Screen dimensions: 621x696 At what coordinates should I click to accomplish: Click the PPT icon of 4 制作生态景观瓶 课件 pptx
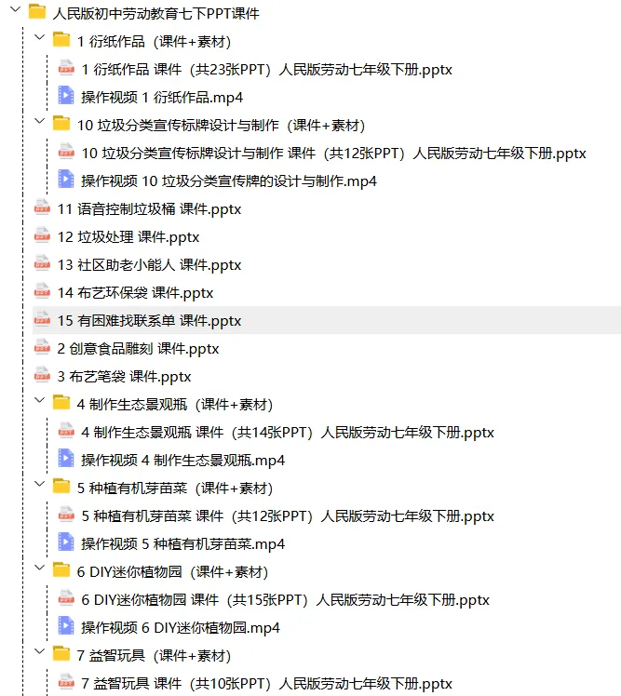66,431
